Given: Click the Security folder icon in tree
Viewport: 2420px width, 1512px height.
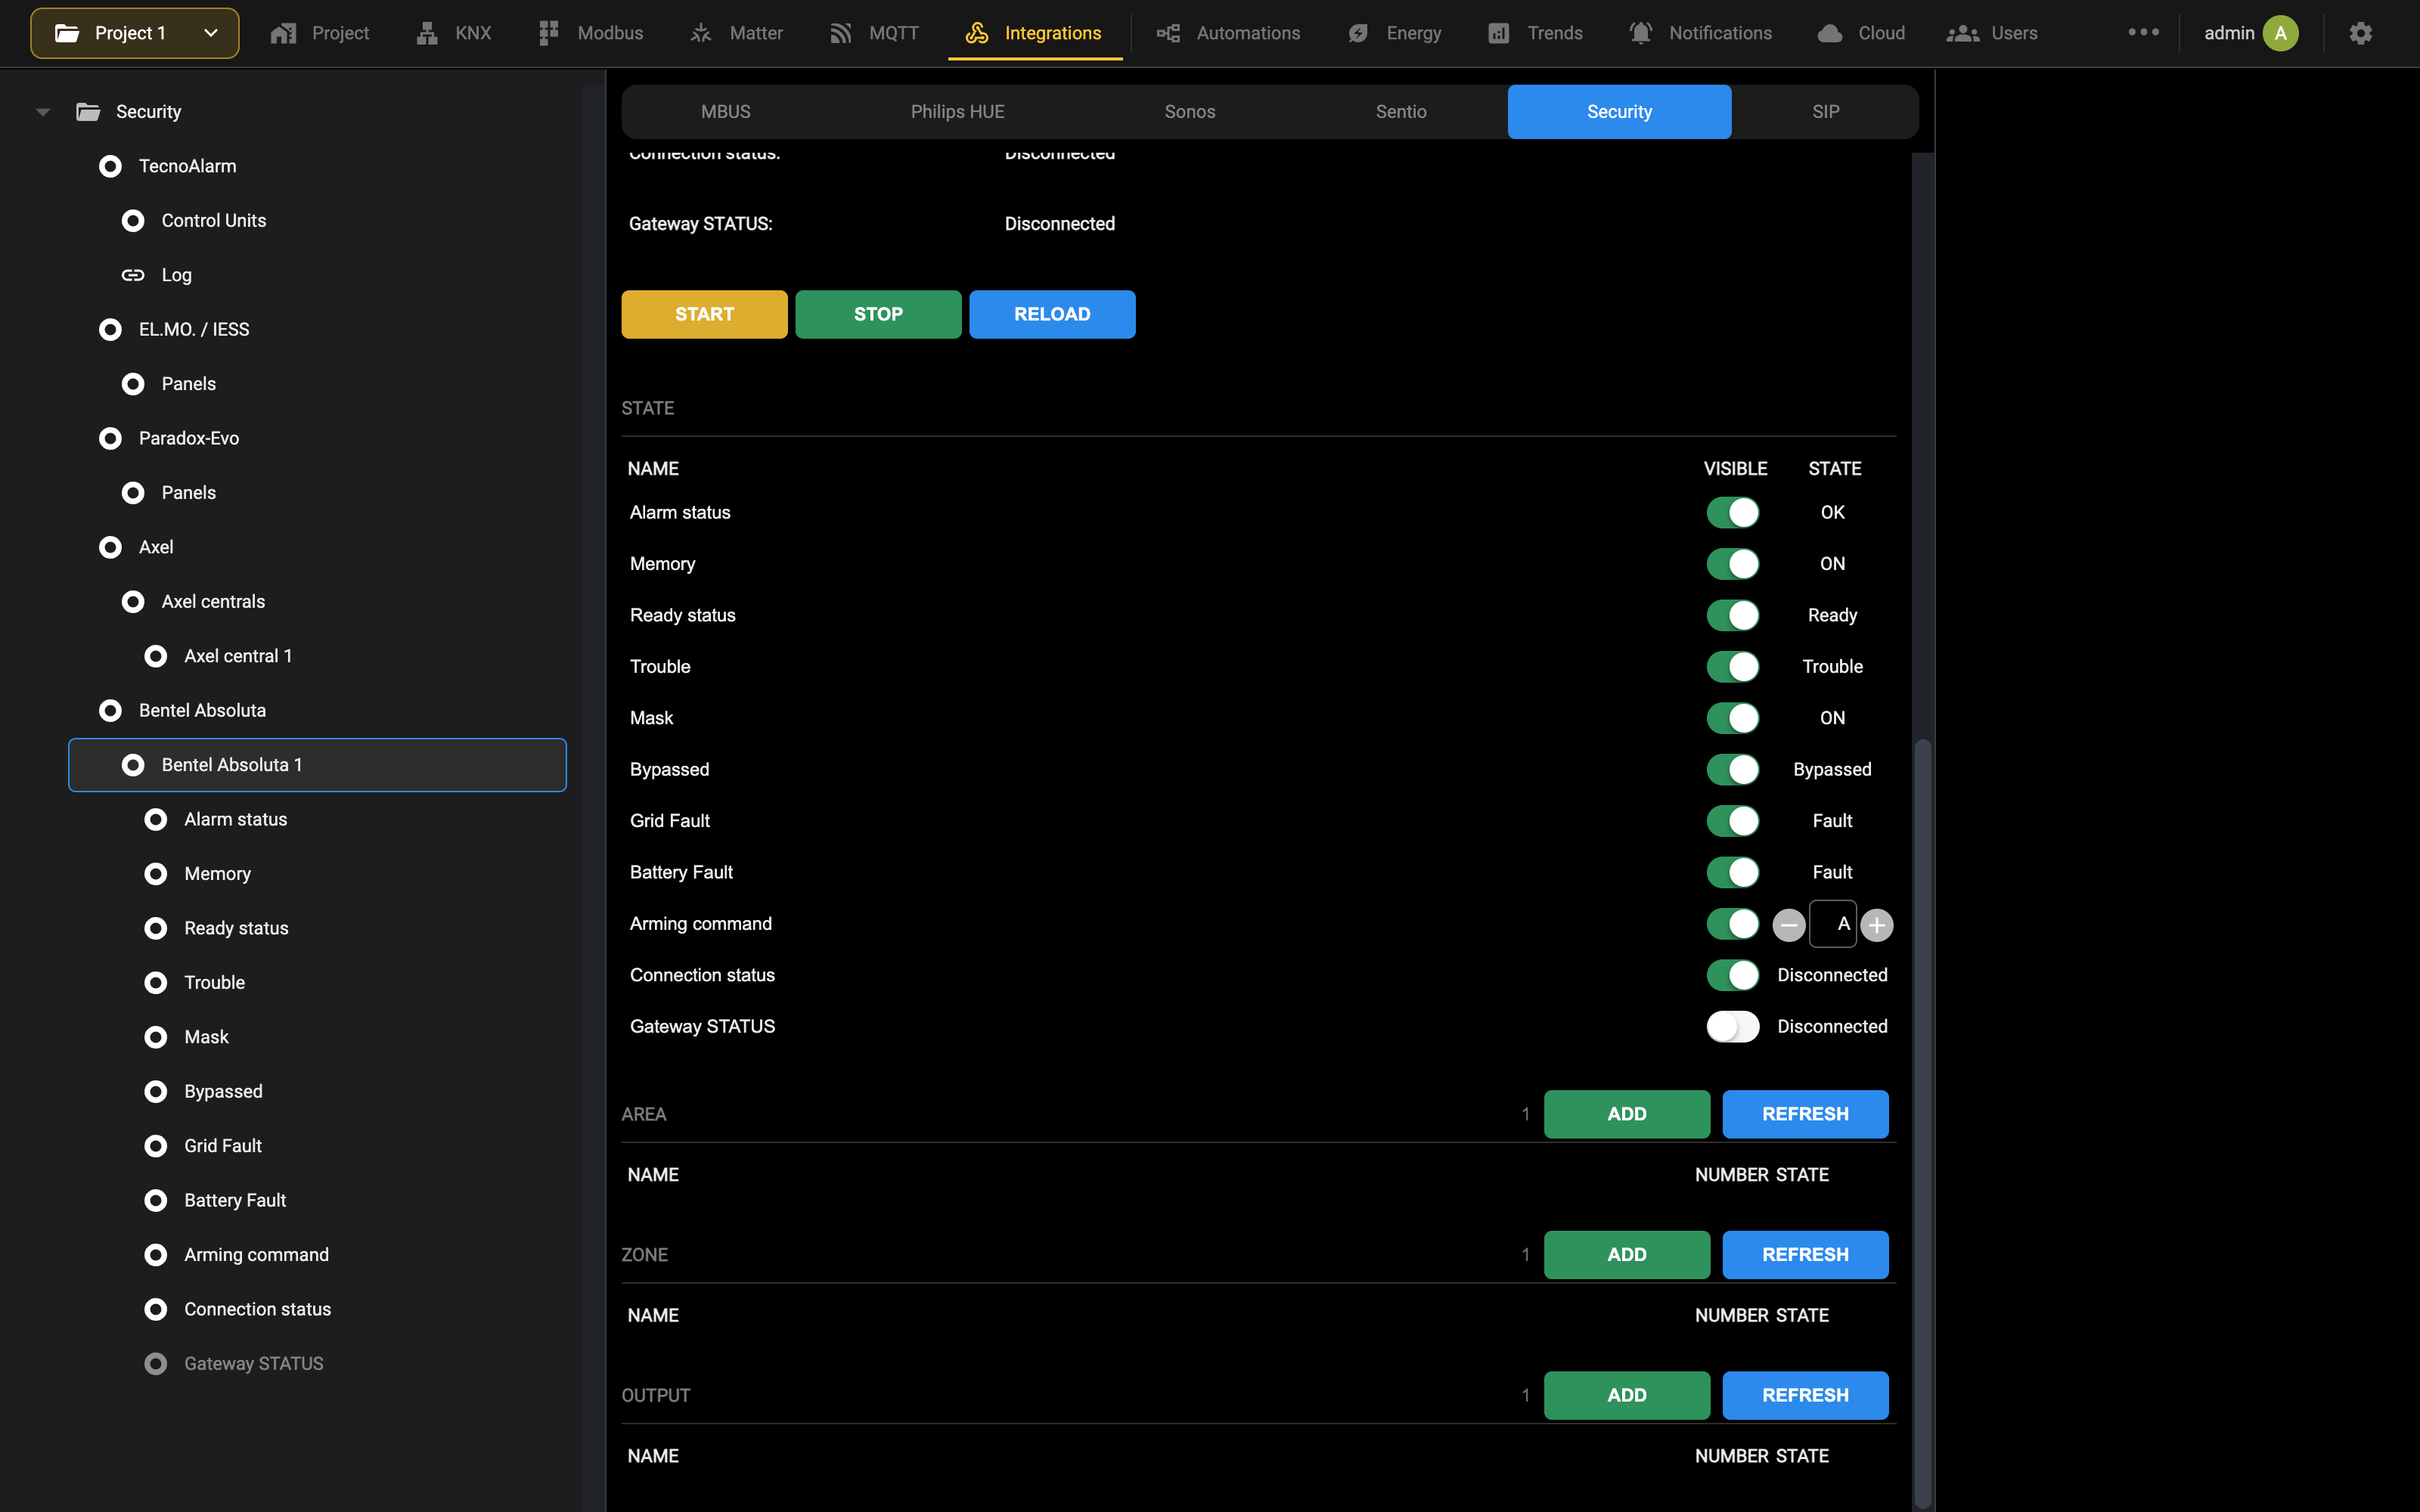Looking at the screenshot, I should click(88, 112).
